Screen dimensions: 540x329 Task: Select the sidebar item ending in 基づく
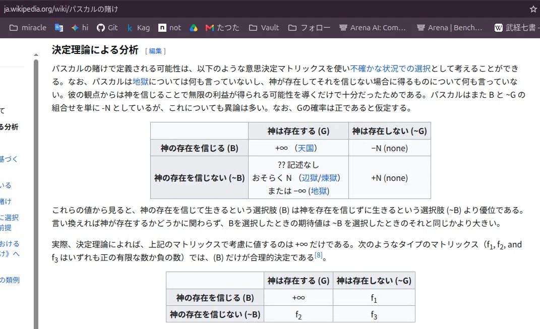tap(9, 159)
